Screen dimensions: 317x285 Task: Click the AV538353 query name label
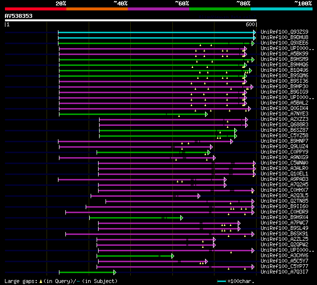pyautogui.click(x=19, y=16)
